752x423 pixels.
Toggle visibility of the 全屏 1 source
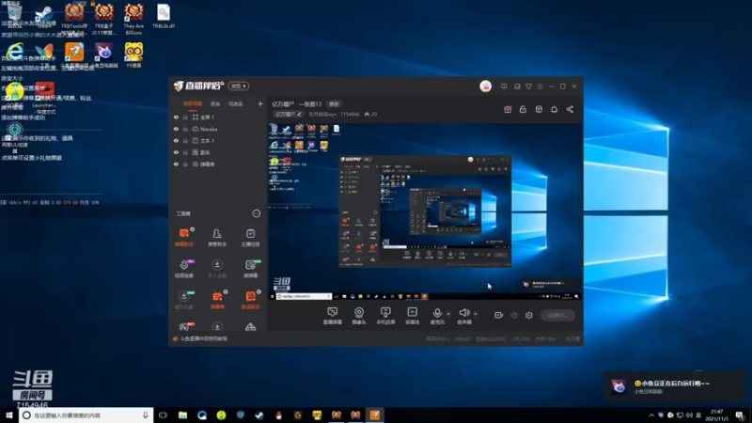pos(176,117)
